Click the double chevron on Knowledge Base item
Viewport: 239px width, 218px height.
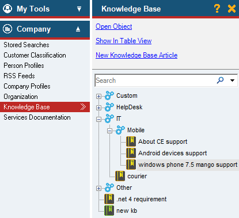[83, 107]
